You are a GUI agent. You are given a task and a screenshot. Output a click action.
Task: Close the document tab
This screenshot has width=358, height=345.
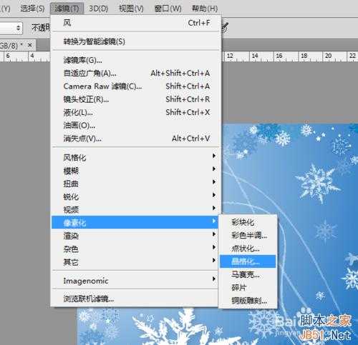tap(30, 45)
